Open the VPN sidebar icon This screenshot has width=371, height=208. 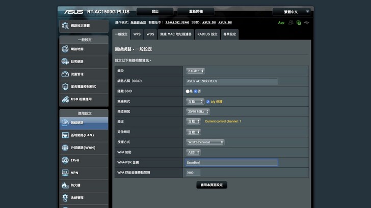[65, 172]
